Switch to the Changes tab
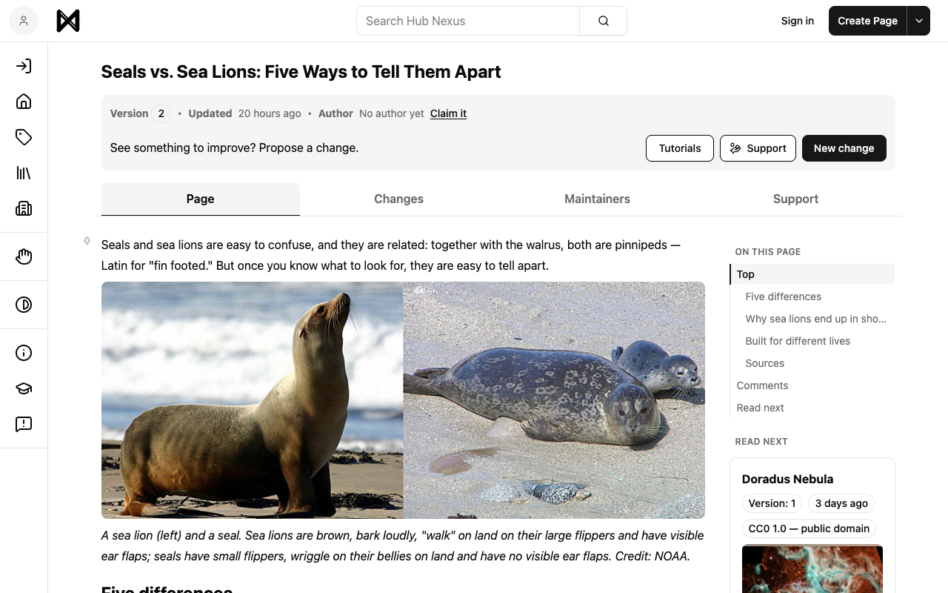The width and height of the screenshot is (948, 593). pos(399,199)
